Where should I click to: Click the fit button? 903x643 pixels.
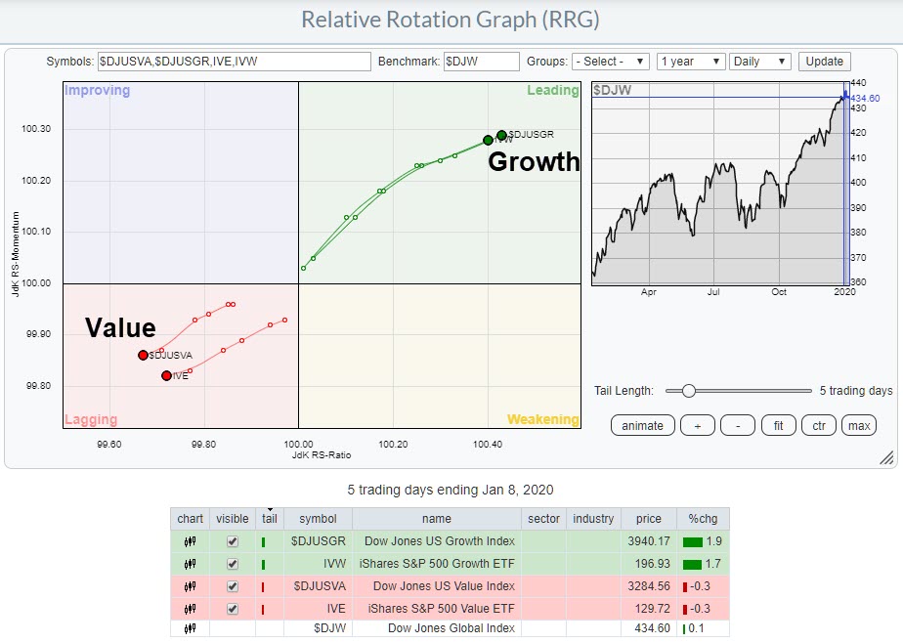pyautogui.click(x=778, y=426)
